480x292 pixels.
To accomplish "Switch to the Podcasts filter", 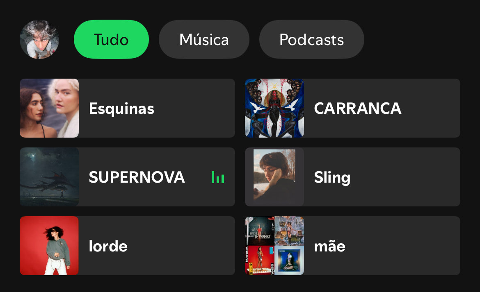I will [312, 39].
